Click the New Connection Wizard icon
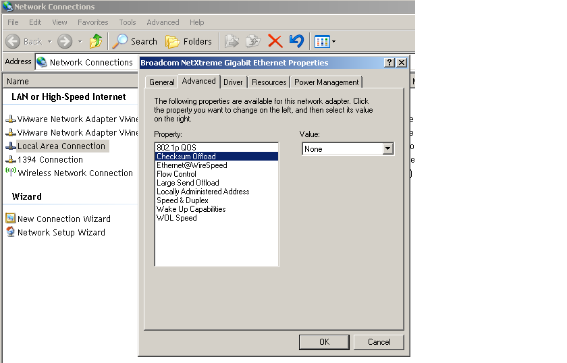This screenshot has width=567, height=363. click(11, 219)
